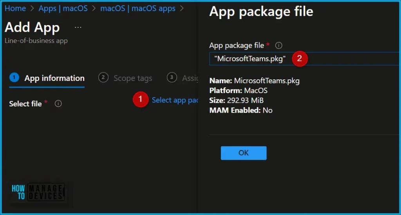Screen dimensions: 401x215
Task: Click the step 2 circle icon for Scope tags
Action: [x=103, y=77]
